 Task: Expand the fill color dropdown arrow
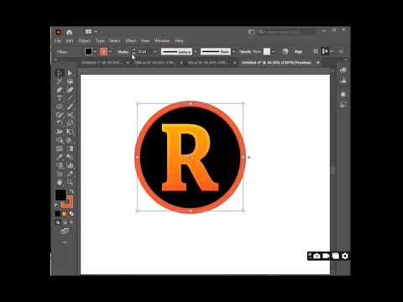click(95, 51)
